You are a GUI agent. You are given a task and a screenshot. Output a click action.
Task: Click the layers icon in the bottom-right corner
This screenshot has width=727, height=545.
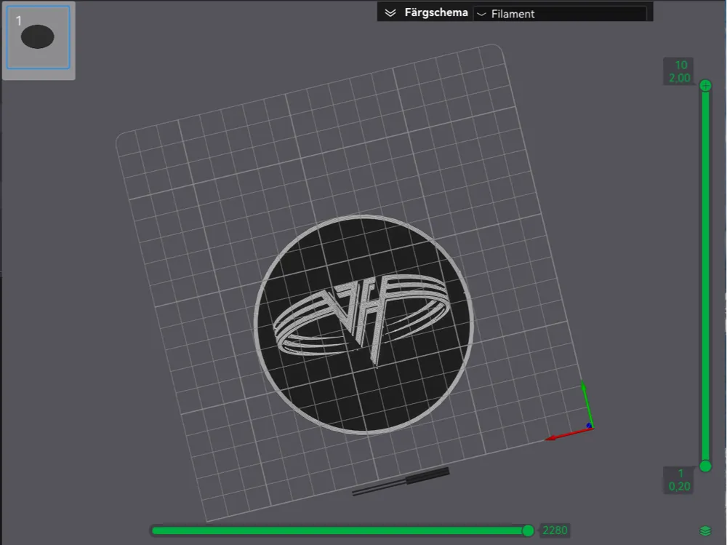coord(705,530)
